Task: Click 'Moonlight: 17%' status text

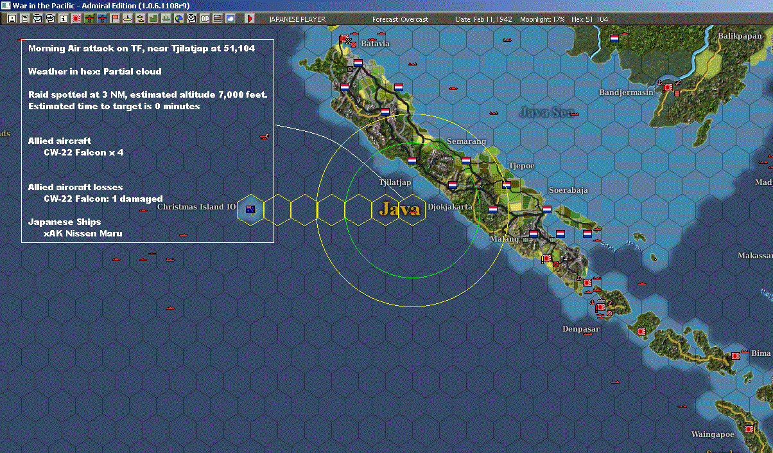Action: [x=543, y=19]
